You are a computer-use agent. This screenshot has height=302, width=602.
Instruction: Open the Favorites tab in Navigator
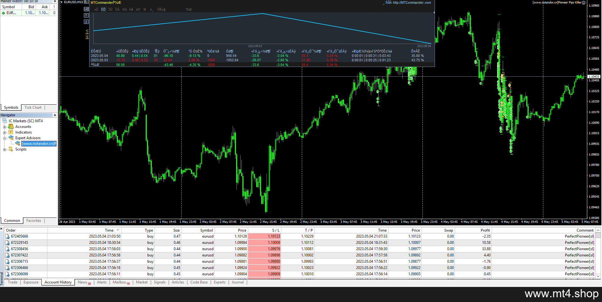click(x=34, y=221)
